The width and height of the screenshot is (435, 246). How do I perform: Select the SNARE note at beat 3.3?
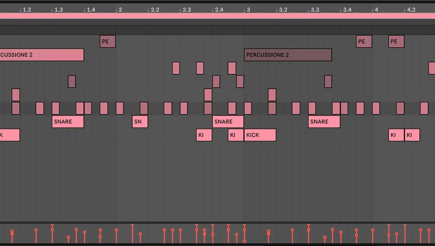click(x=324, y=121)
